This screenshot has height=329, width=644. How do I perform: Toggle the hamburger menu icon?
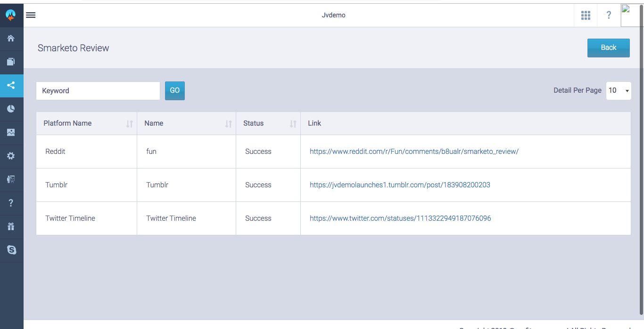[x=31, y=15]
